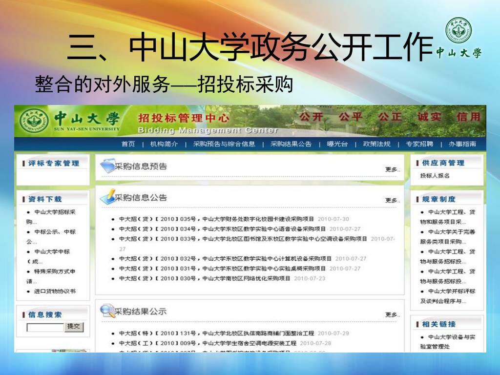Screen dimensions: 500x375
Task: Click the 信息搜索 panel heading
Action: 45,314
